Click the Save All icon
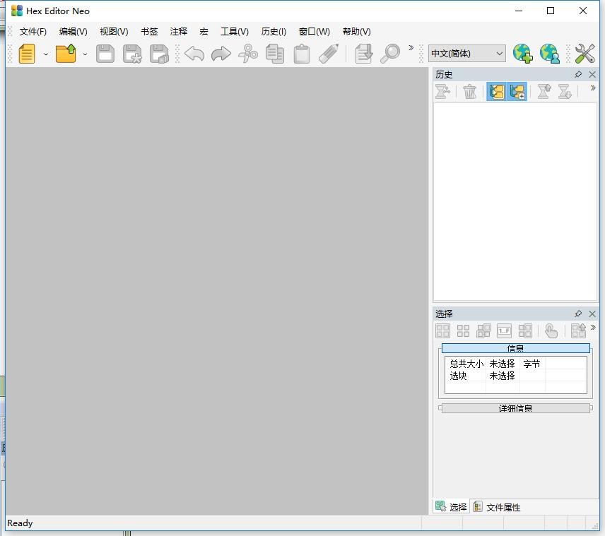Image resolution: width=605 pixels, height=536 pixels. (x=159, y=54)
